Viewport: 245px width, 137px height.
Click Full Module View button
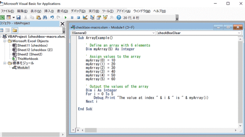[78, 130]
